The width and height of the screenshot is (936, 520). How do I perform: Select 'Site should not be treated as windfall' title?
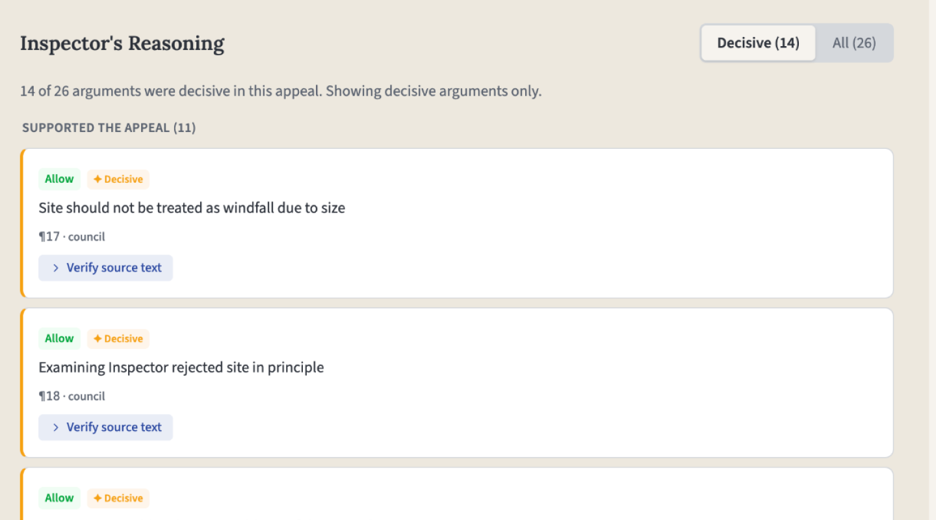tap(192, 208)
